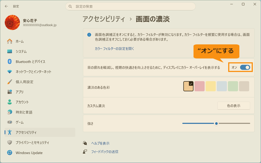261x163 pixels.
Task: Click the blue info circle icon
Action: click(x=89, y=35)
